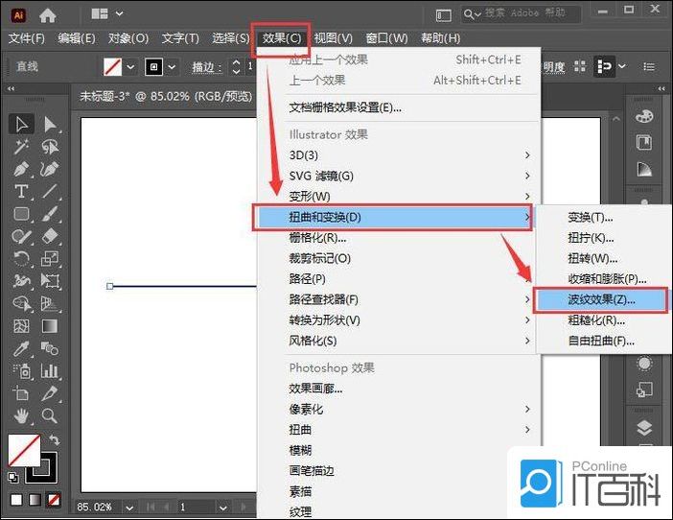Screen dimensions: 673x520
Task: Open the 对象(O) menu
Action: tap(128, 38)
